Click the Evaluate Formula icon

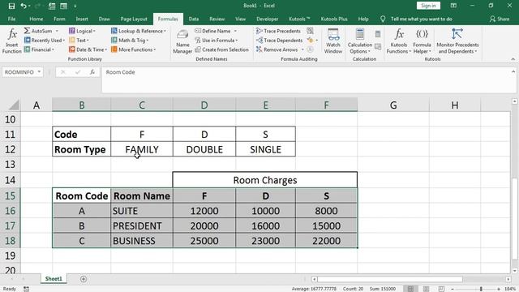coord(310,49)
